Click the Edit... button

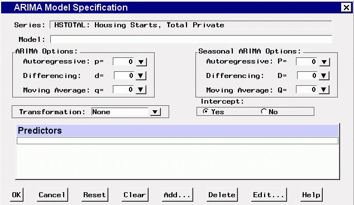(x=269, y=195)
